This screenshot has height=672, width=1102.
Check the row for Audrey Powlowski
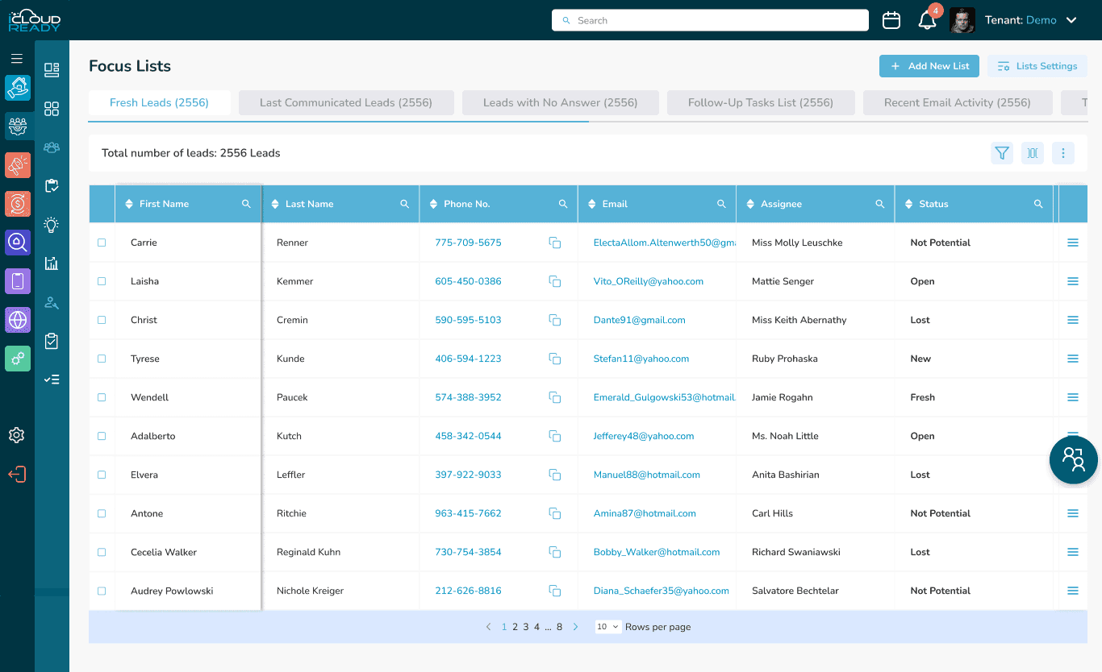[102, 591]
